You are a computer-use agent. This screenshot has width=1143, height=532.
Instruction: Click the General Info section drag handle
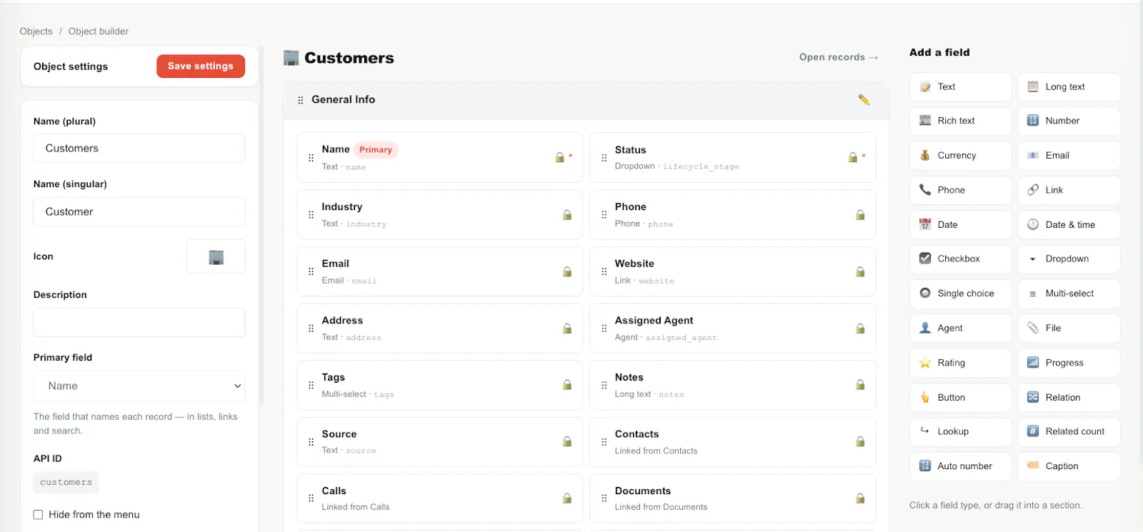coord(300,100)
